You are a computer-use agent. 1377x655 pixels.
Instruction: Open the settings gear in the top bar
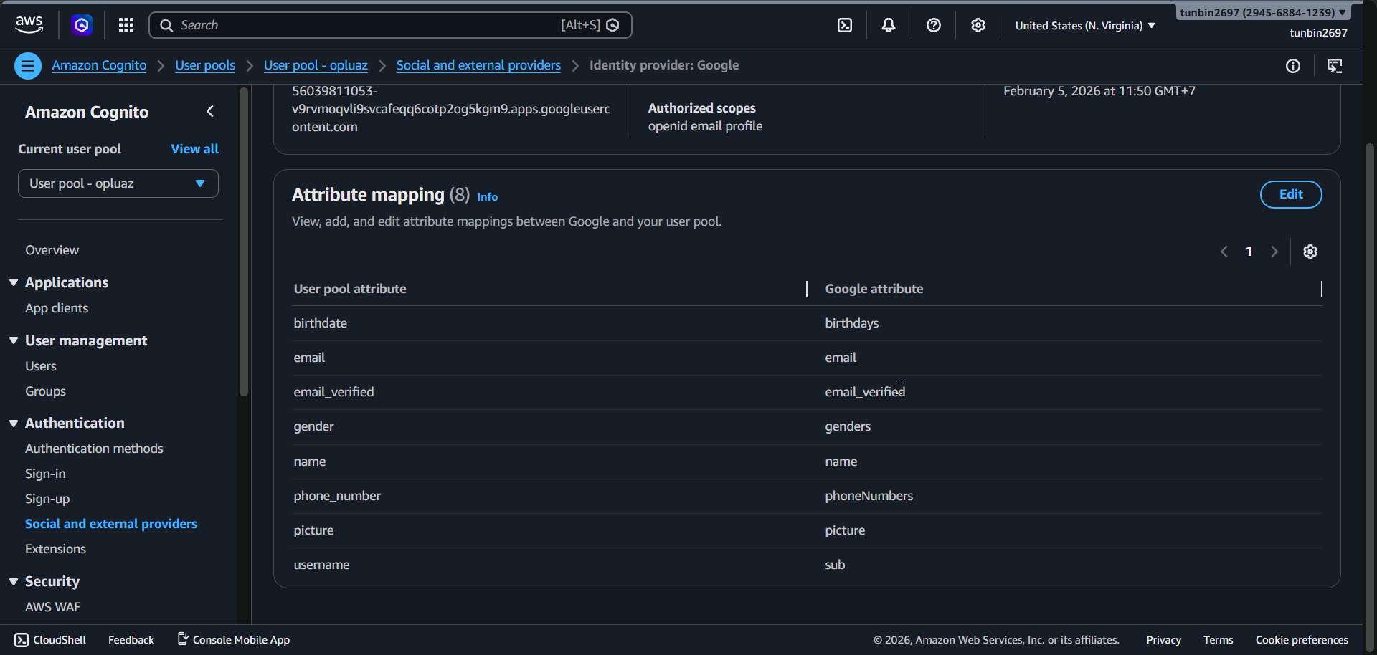(978, 24)
